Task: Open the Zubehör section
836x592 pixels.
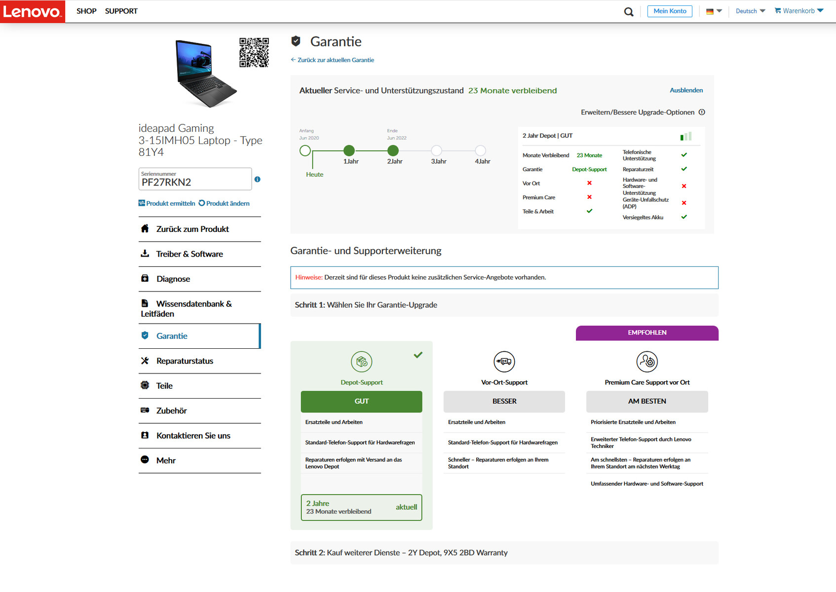Action: tap(200, 411)
